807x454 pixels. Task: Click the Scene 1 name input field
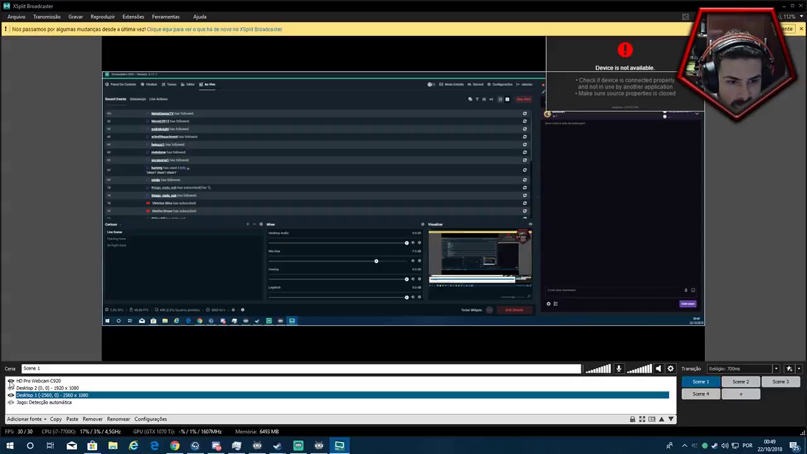[301, 369]
